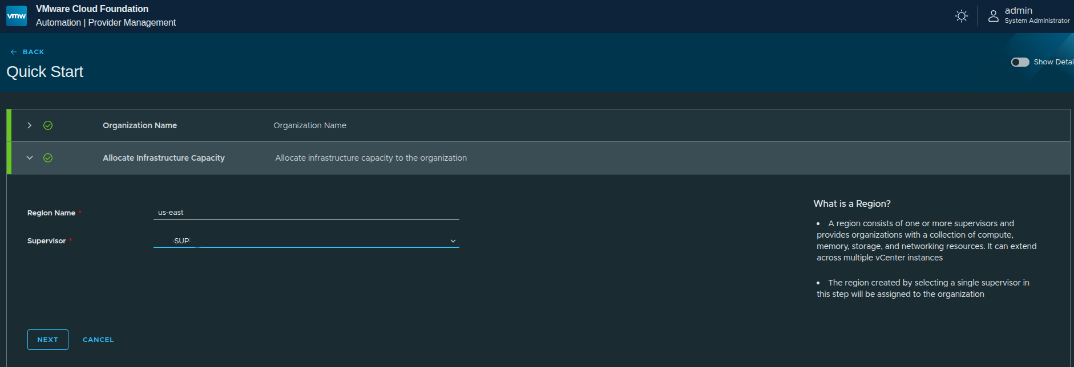Select the Organization Name step title

[x=140, y=125]
